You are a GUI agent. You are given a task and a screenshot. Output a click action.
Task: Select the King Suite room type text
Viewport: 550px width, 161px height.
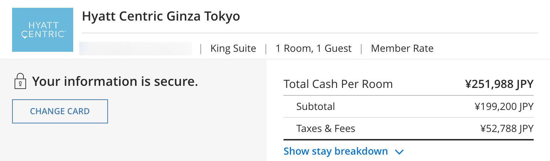(x=233, y=49)
